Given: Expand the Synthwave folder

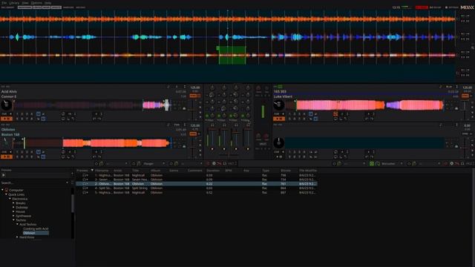Looking at the screenshot, I should tap(13, 216).
